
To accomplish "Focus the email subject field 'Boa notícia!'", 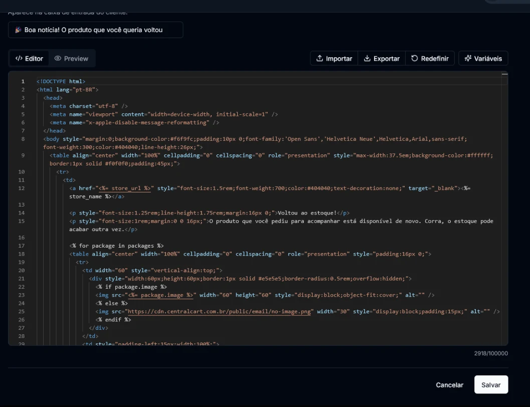I will pyautogui.click(x=96, y=30).
